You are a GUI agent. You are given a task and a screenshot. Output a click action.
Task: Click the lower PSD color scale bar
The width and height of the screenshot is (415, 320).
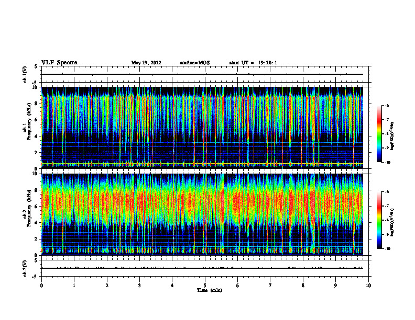tap(379, 220)
